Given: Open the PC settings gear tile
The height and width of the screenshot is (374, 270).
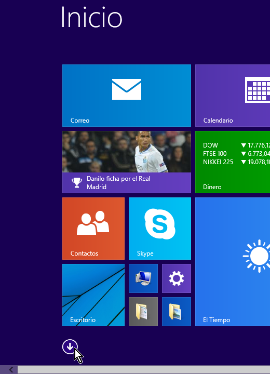Looking at the screenshot, I should click(177, 278).
